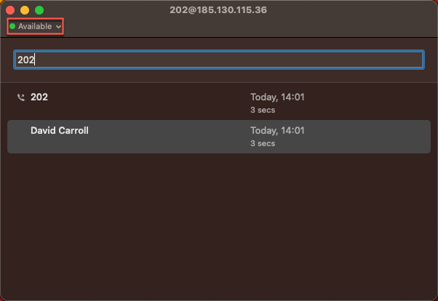The height and width of the screenshot is (301, 438).
Task: Click the bold 202 number in the history list
Action: [x=39, y=97]
